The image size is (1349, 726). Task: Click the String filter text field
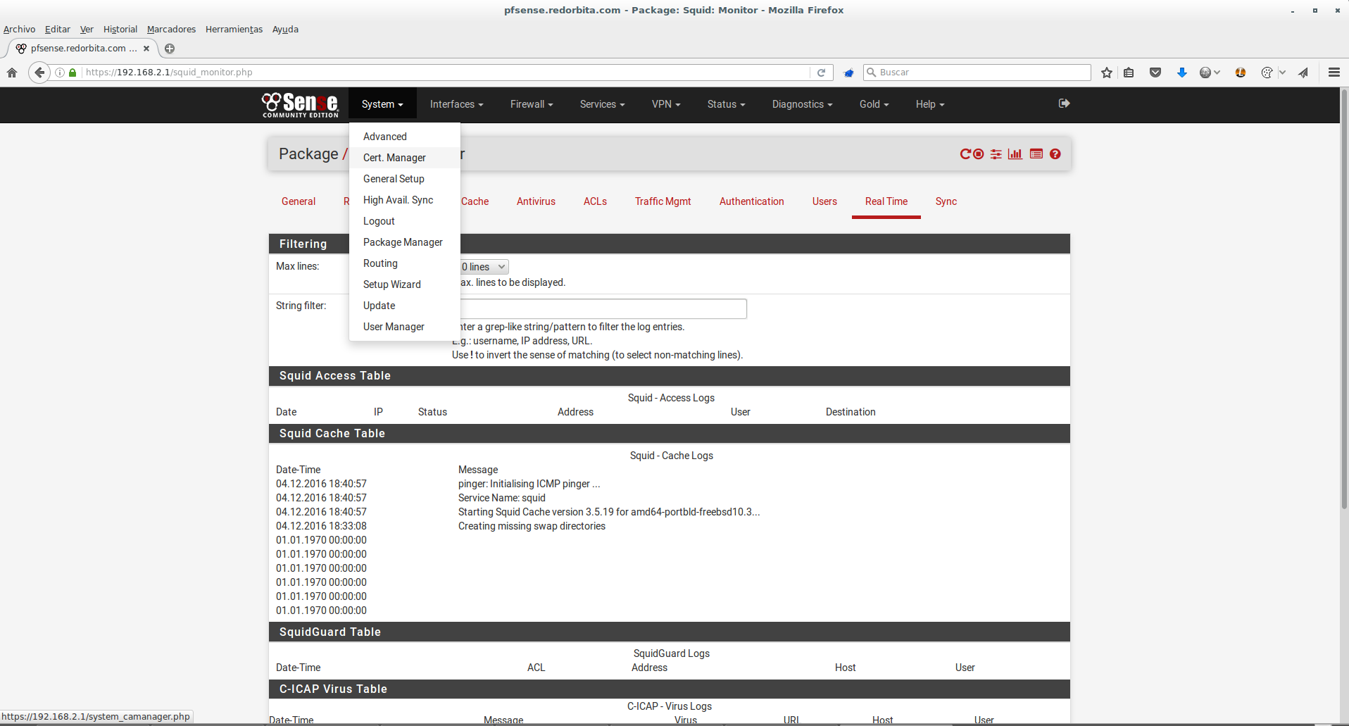click(x=603, y=308)
